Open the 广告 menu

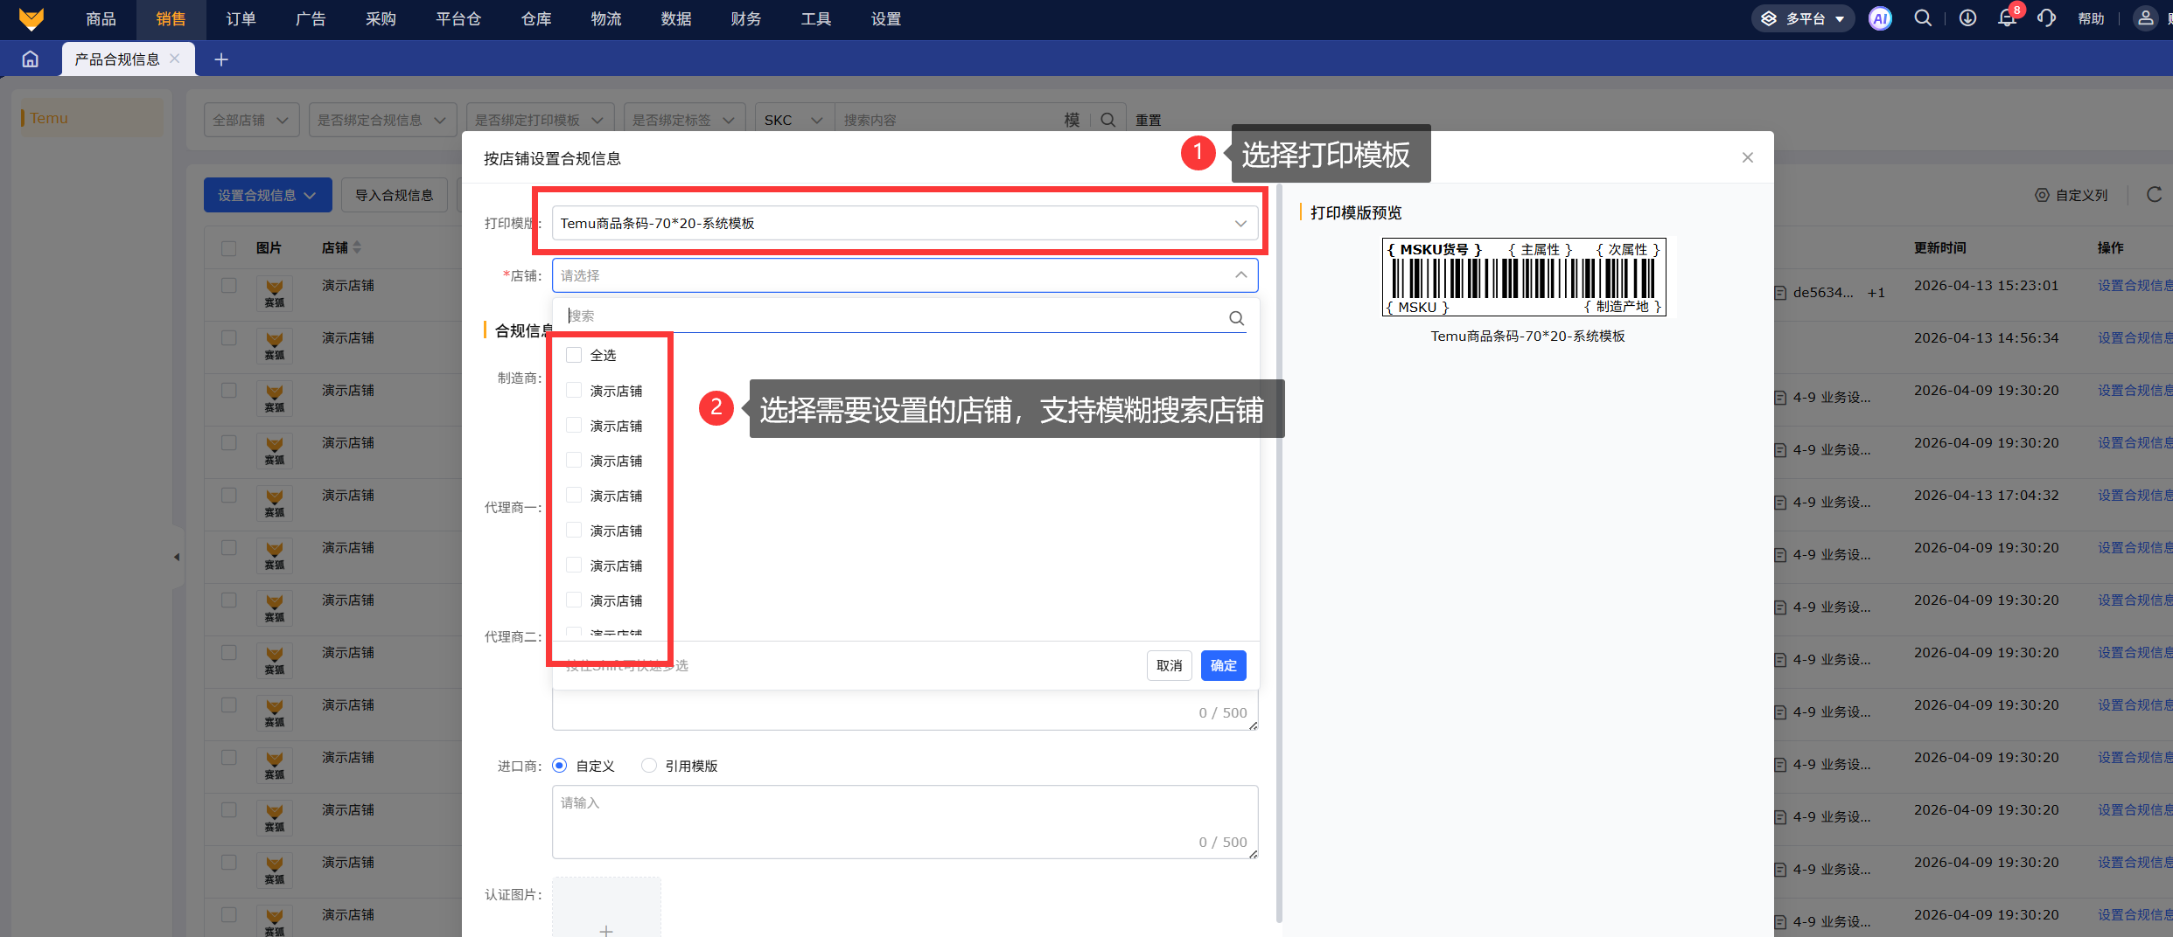(x=311, y=19)
